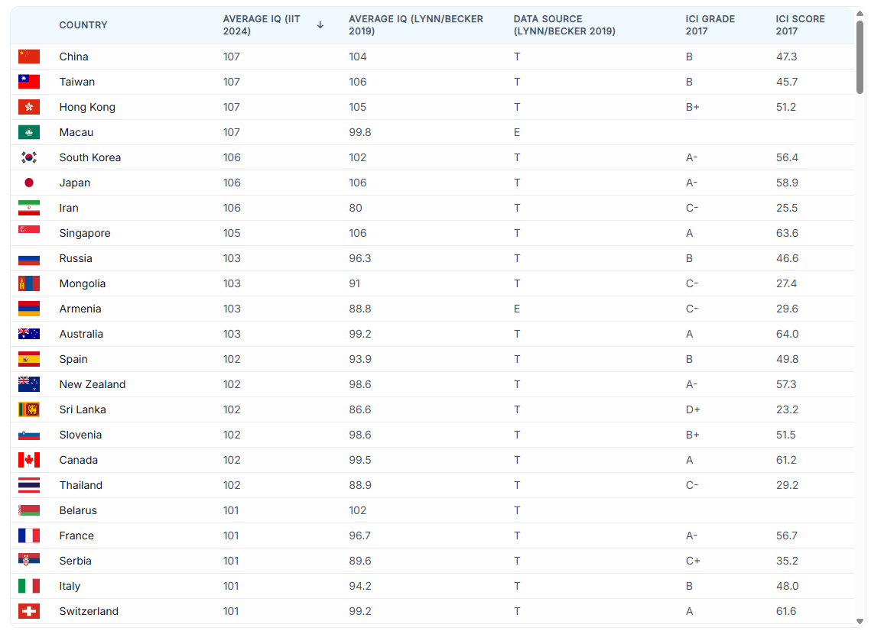Image resolution: width=871 pixels, height=631 pixels.
Task: Click the Japan flag icon
Action: point(29,183)
